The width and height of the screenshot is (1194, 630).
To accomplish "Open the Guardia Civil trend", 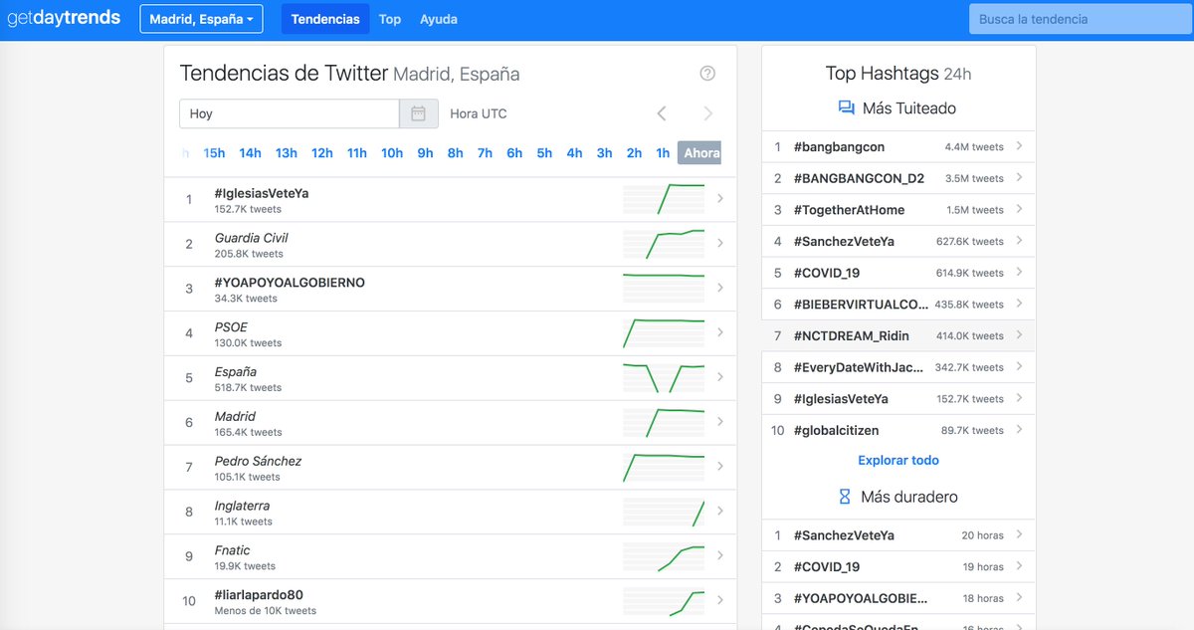I will coord(251,238).
